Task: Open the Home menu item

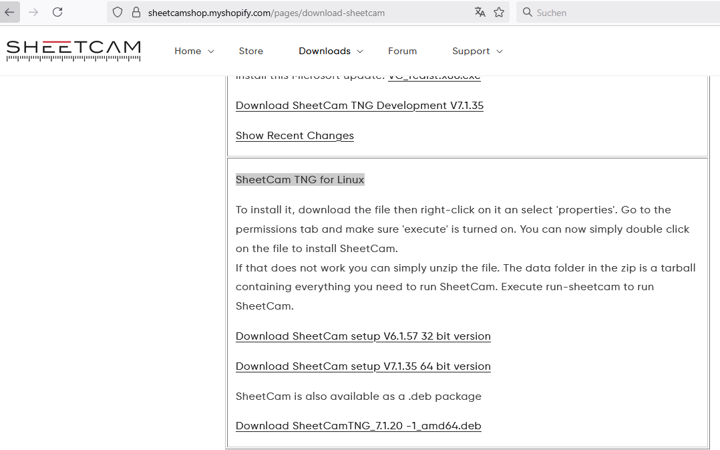Action: point(188,51)
